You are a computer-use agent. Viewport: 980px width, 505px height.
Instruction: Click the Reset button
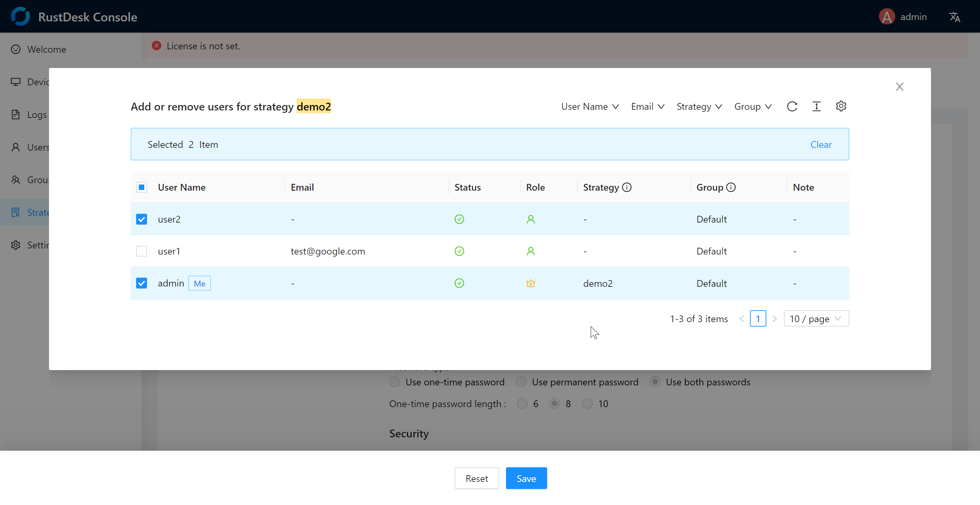pyautogui.click(x=476, y=478)
